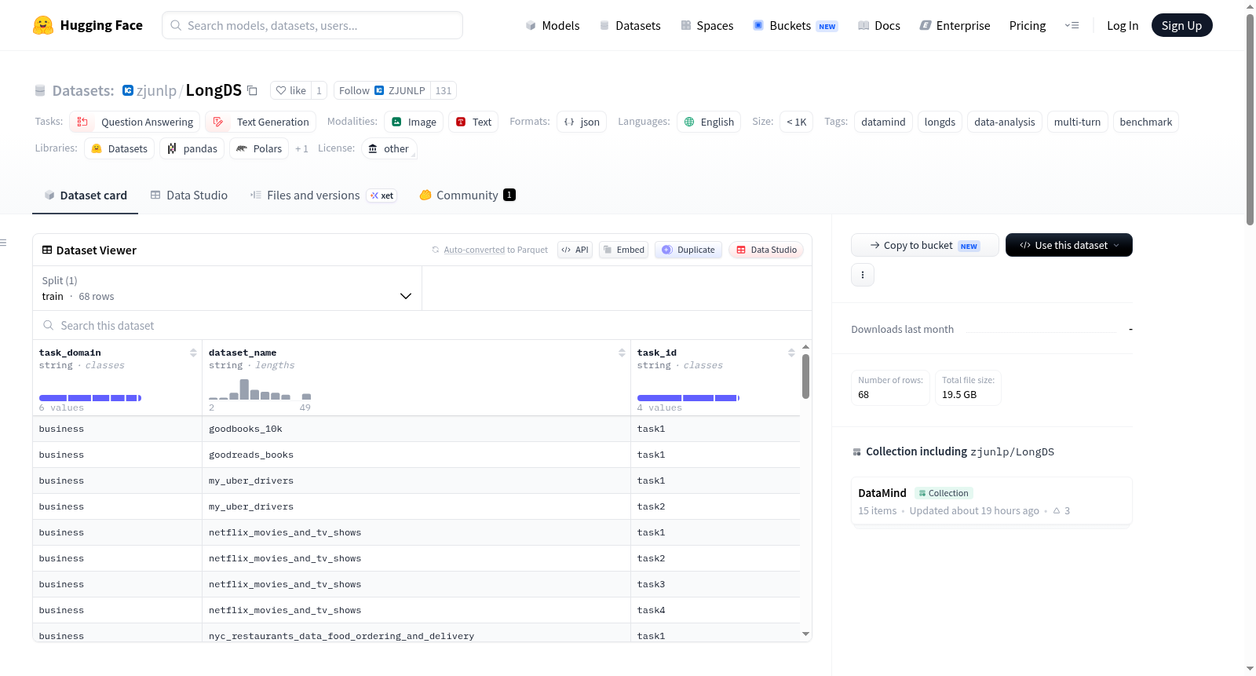1256x676 pixels.
Task: Open zjunlp organization page link
Action: click(x=156, y=90)
